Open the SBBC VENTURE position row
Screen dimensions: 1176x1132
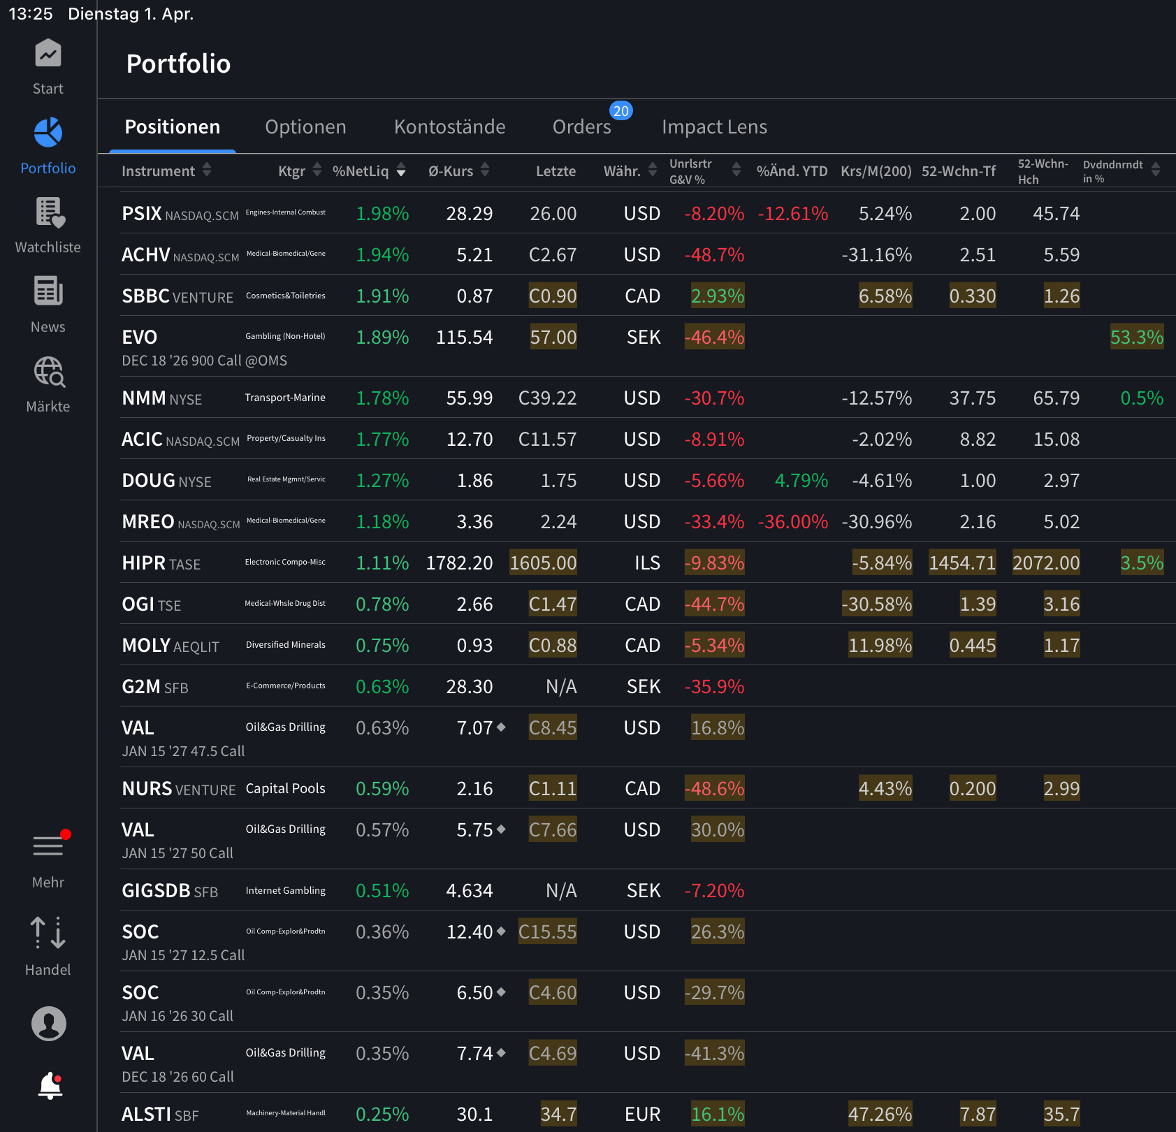pyautogui.click(x=647, y=296)
